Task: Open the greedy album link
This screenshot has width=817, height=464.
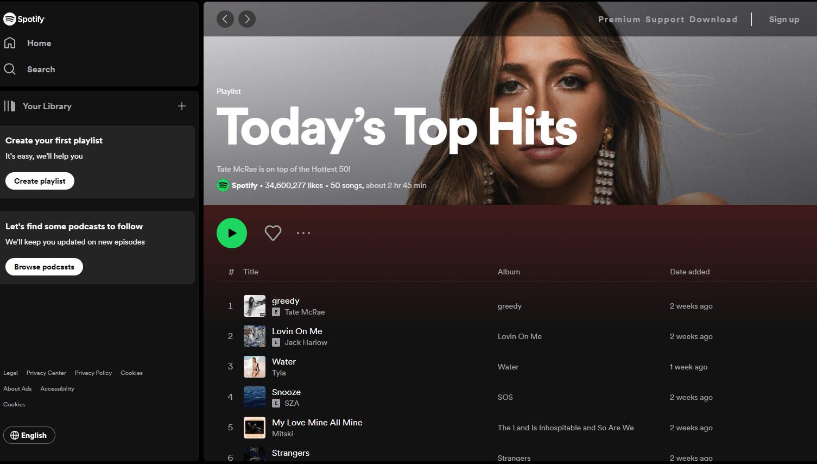Action: 510,306
